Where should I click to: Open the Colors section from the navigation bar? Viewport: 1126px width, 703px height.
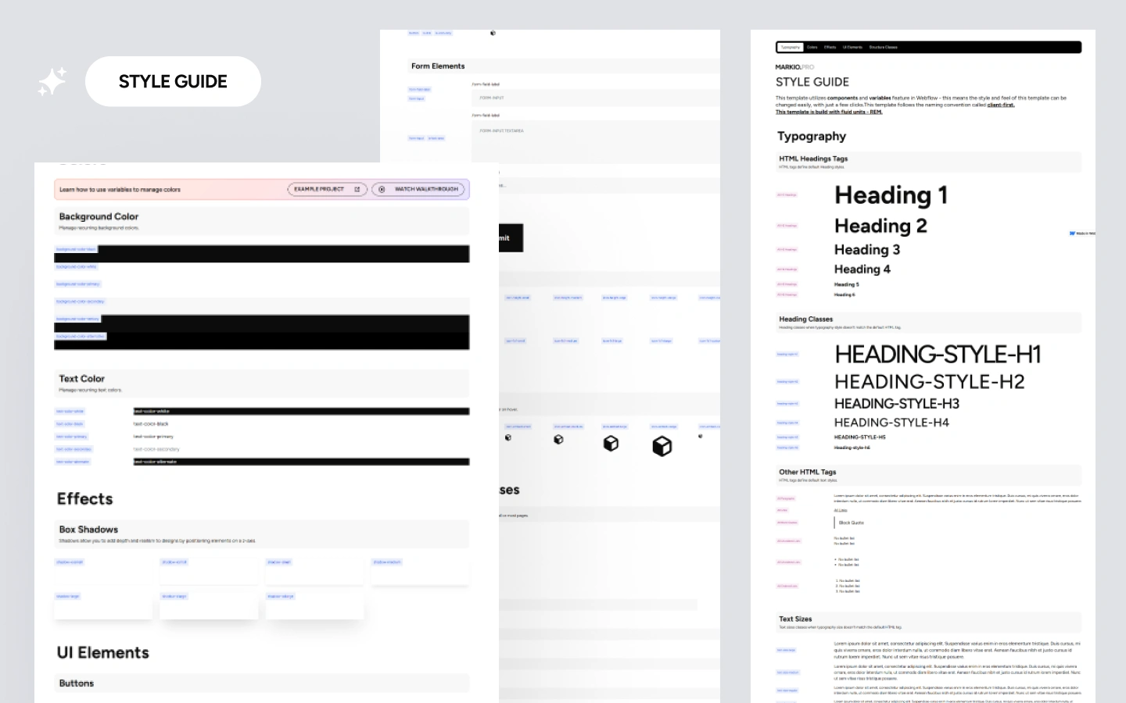[x=812, y=47]
